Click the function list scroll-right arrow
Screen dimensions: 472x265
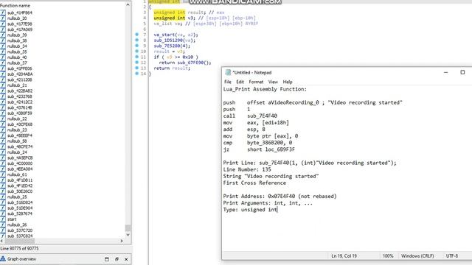(122, 241)
